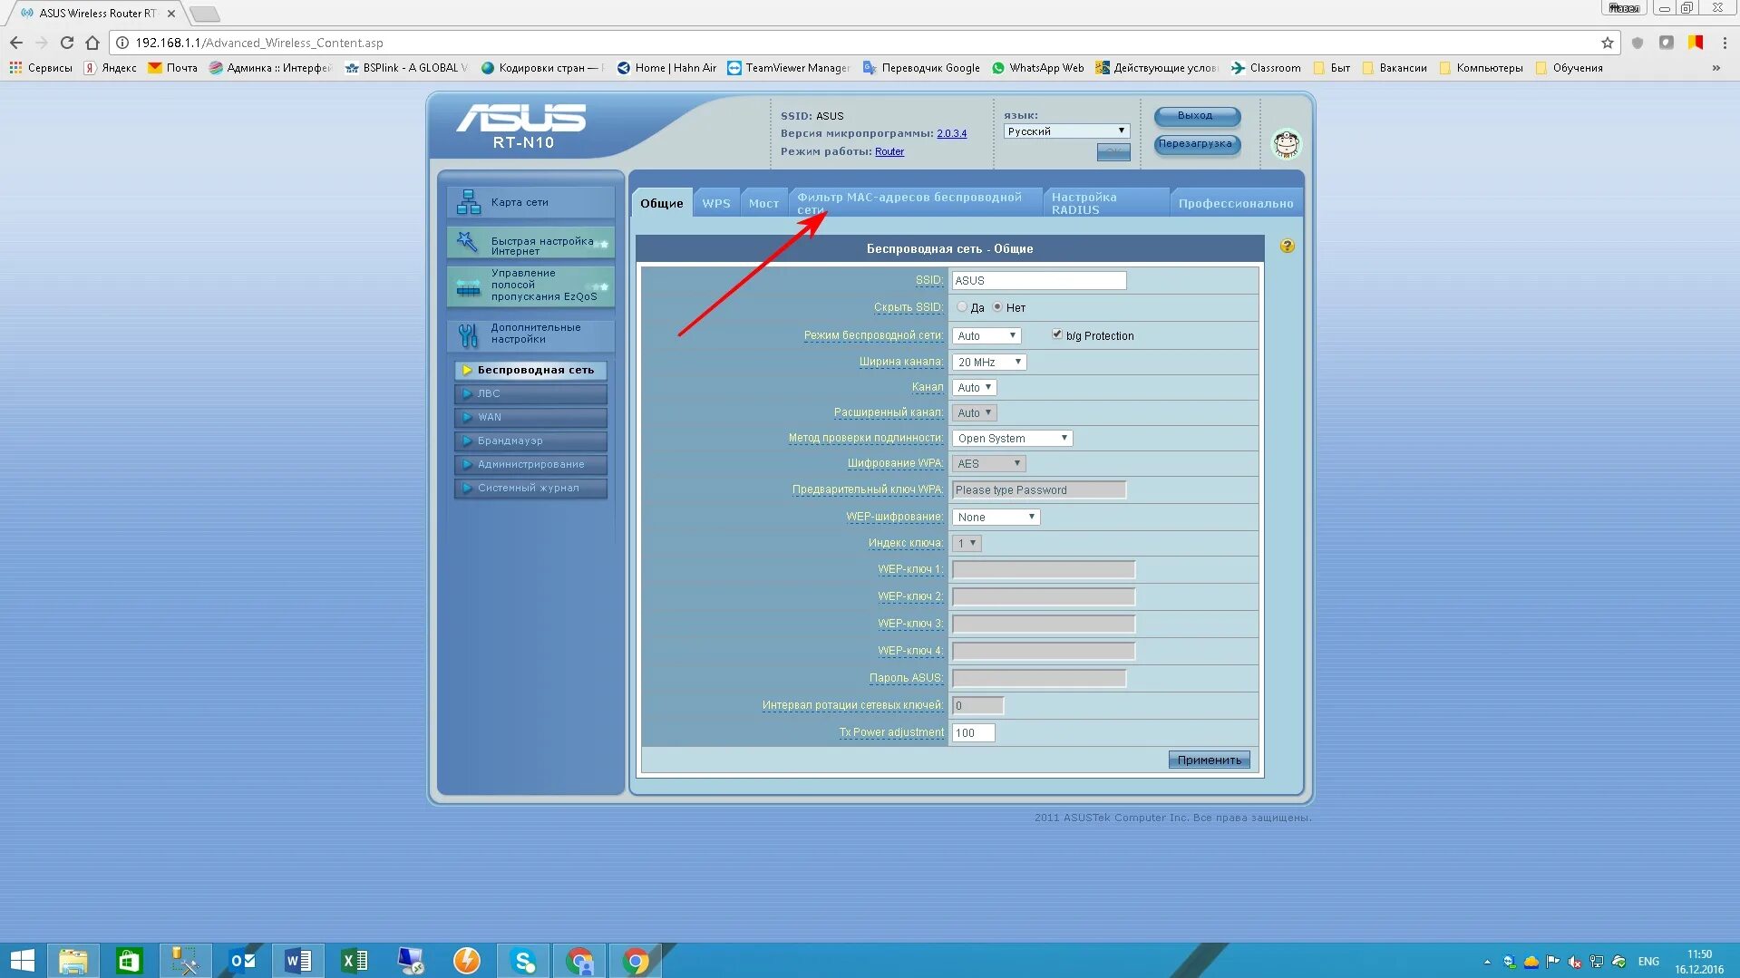Click the ENG keyboard language indicator
The image size is (1740, 978).
point(1648,962)
